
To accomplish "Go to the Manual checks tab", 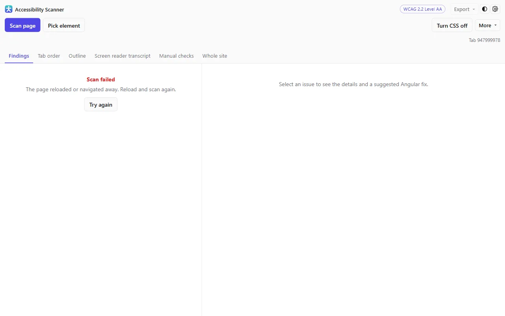I will [x=176, y=56].
